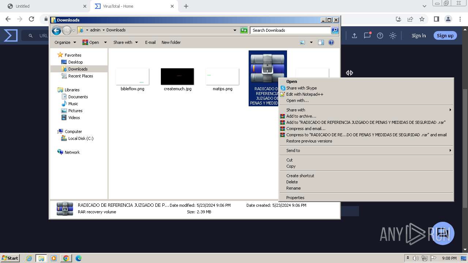
Task: Click the VirusTotal Sign in link
Action: point(419,35)
